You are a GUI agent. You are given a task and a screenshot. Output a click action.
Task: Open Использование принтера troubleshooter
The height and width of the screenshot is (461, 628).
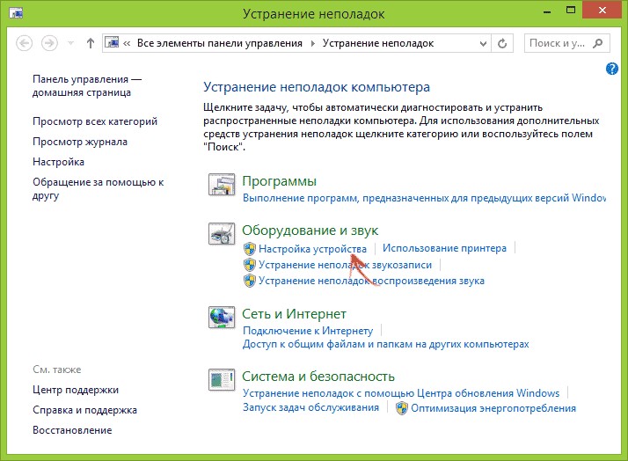coord(444,248)
